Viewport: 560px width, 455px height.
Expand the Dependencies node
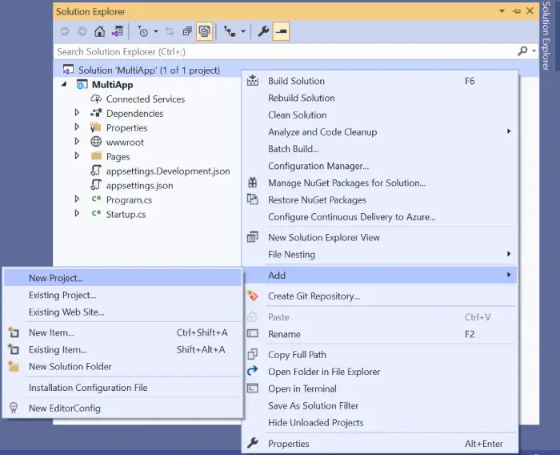point(77,113)
